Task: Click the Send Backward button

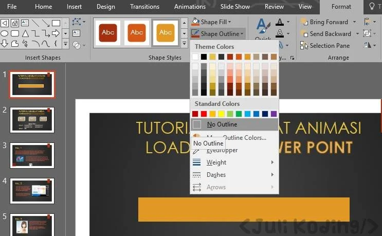Action: click(x=326, y=33)
